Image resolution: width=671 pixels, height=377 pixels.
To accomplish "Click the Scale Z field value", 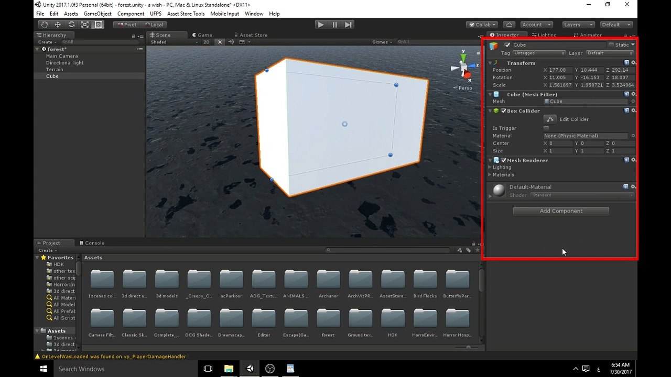I will pos(623,85).
